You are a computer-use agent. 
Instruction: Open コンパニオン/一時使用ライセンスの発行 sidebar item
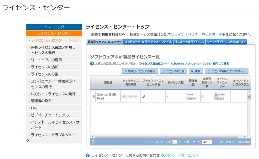coord(54,84)
